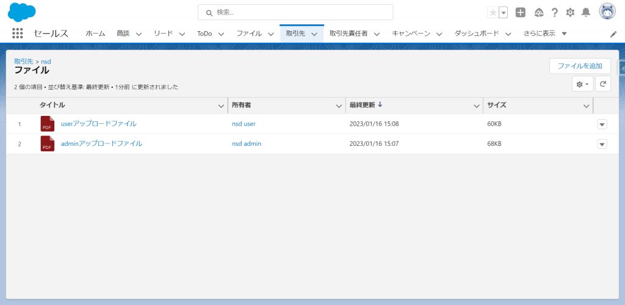This screenshot has height=305, width=625.
Task: Open the global actions plus icon
Action: click(x=520, y=12)
